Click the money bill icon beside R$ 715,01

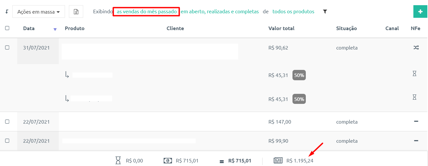click(x=168, y=160)
